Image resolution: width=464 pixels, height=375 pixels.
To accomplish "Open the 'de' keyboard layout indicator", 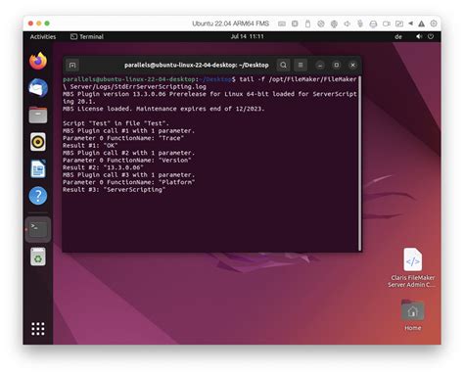I will click(398, 37).
